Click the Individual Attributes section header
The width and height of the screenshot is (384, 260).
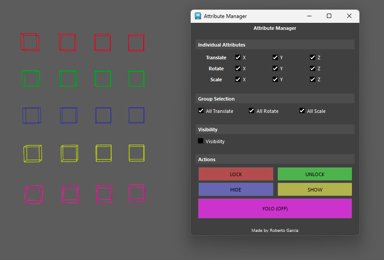[x=275, y=44]
